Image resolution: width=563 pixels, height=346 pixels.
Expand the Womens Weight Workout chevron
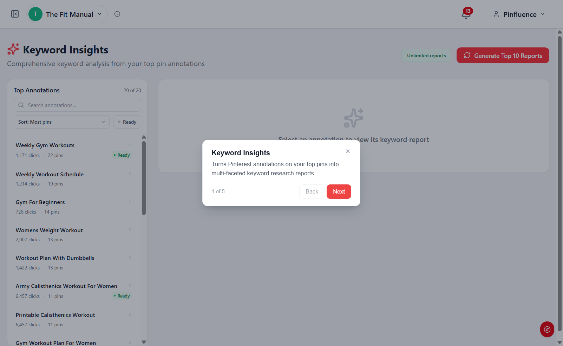coord(130,230)
